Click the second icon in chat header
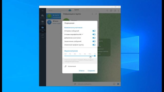Screen dimensions: 164x92 pyautogui.click(x=111, y=11)
